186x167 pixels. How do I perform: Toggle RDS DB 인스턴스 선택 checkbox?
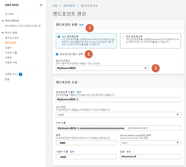[x=57, y=54]
